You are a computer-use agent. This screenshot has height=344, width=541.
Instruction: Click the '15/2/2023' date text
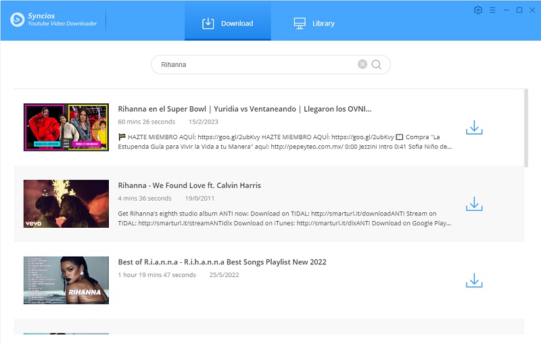204,122
